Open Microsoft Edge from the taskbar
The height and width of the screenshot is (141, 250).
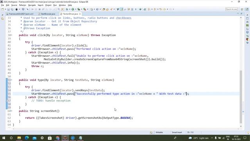[x=27, y=138]
